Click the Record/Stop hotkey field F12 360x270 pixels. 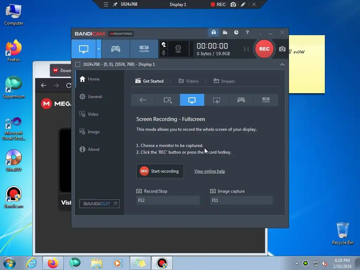[x=168, y=200]
